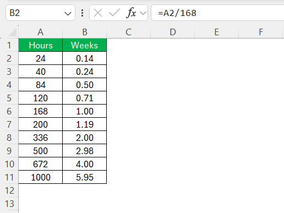The width and height of the screenshot is (284, 213).
Task: Select row 7 header
Action: tap(9, 124)
